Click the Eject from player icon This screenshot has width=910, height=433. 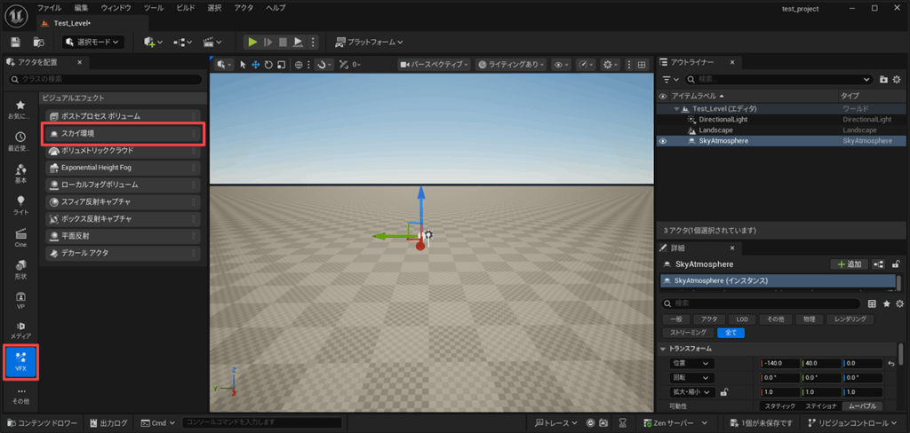pyautogui.click(x=298, y=42)
